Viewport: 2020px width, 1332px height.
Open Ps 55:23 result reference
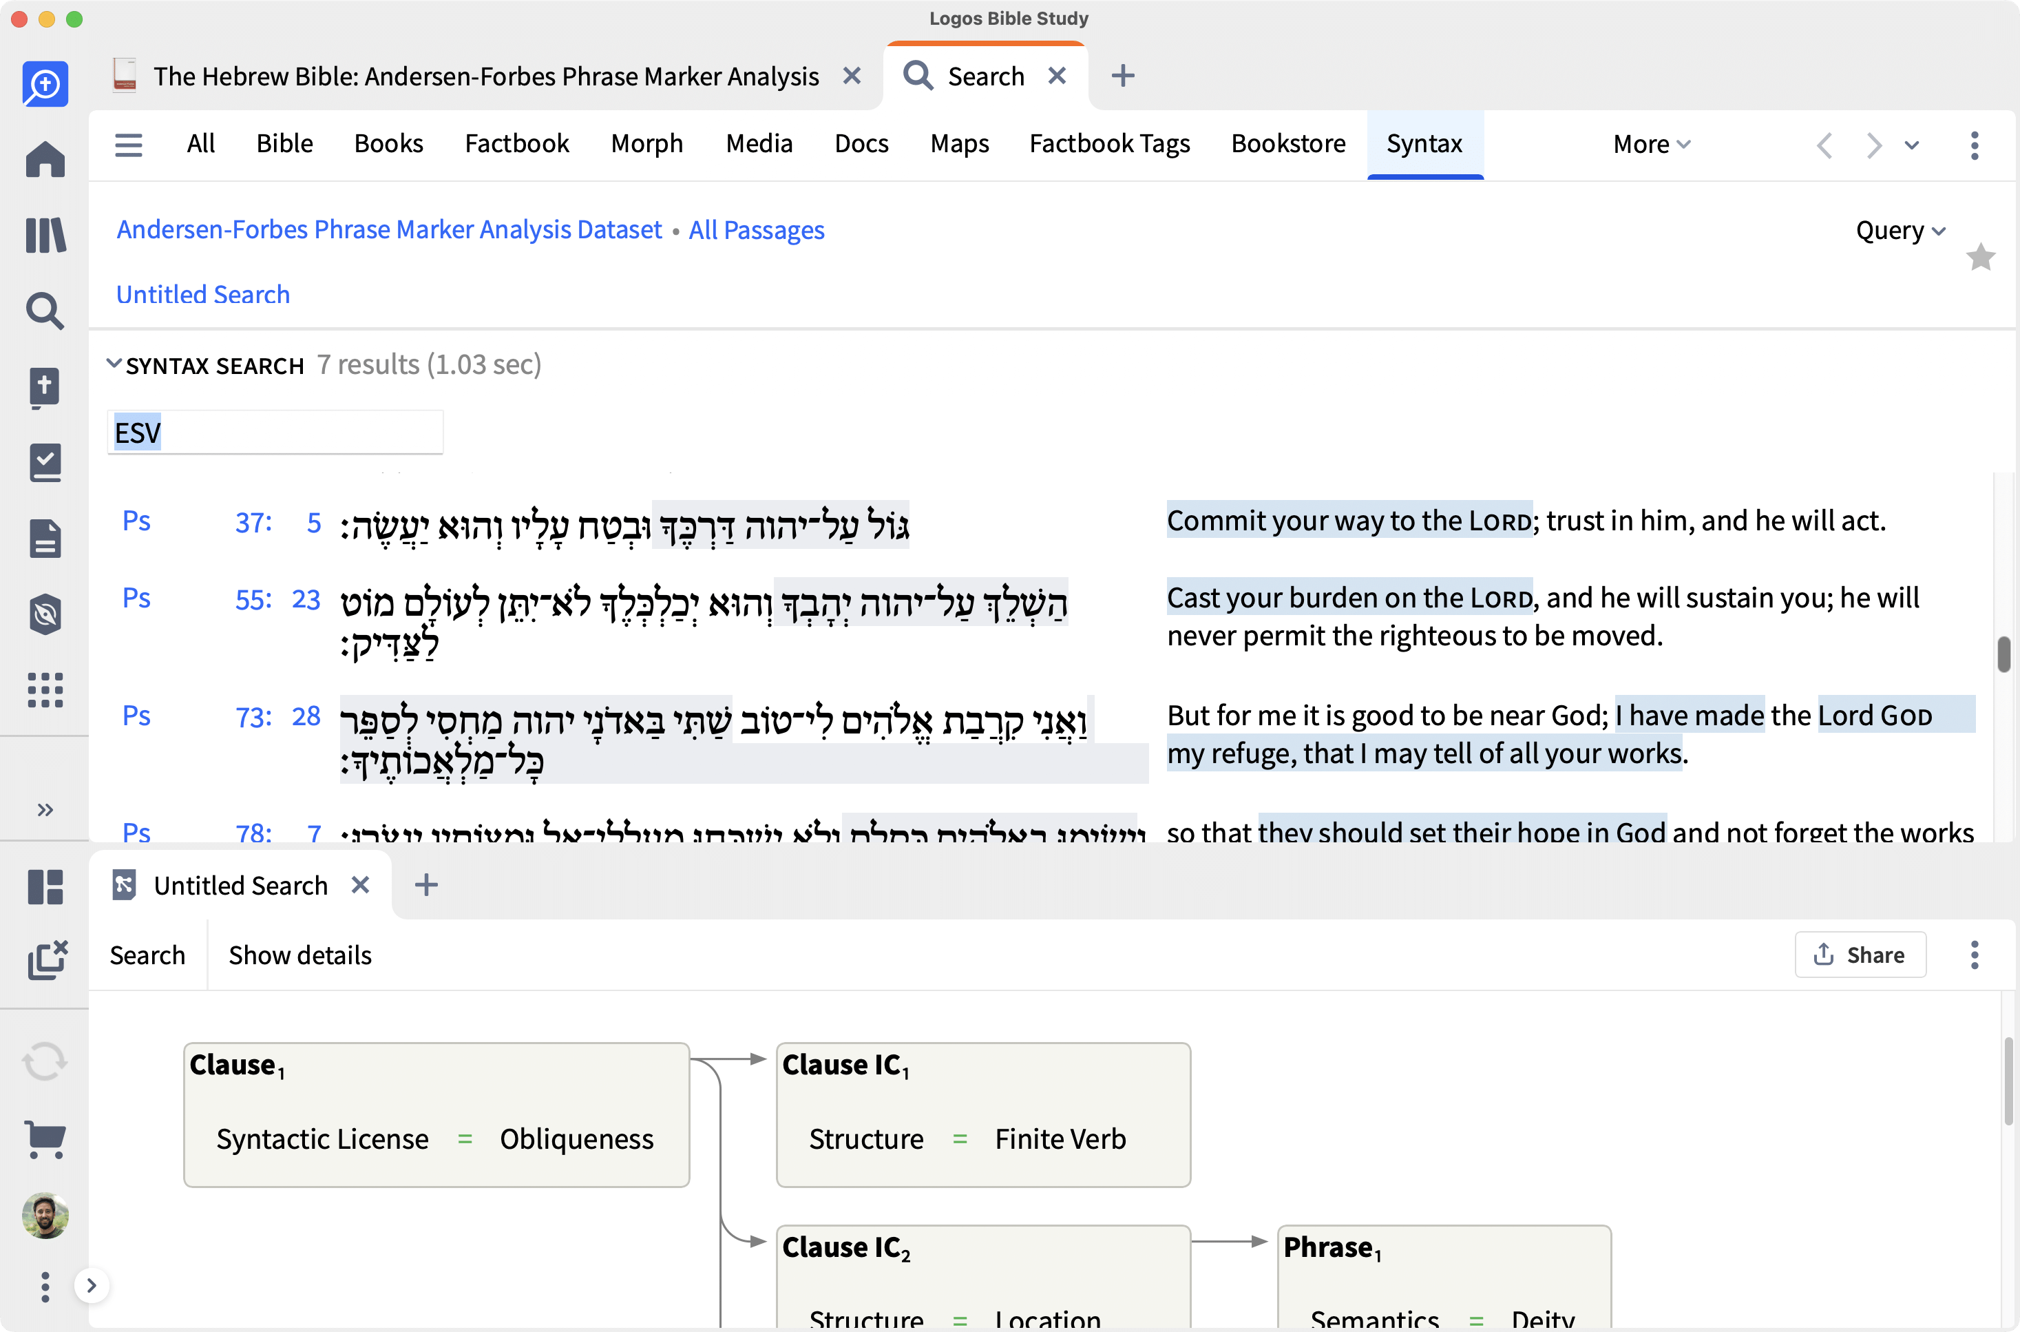coord(222,599)
